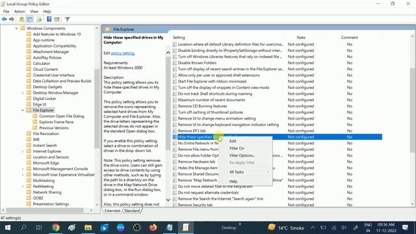Open the policy setting link
416x234 pixels.
123,53
